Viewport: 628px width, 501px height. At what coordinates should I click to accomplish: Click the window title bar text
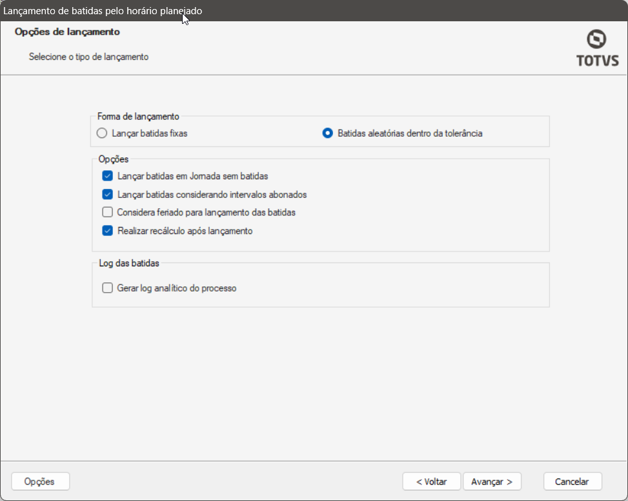(103, 11)
